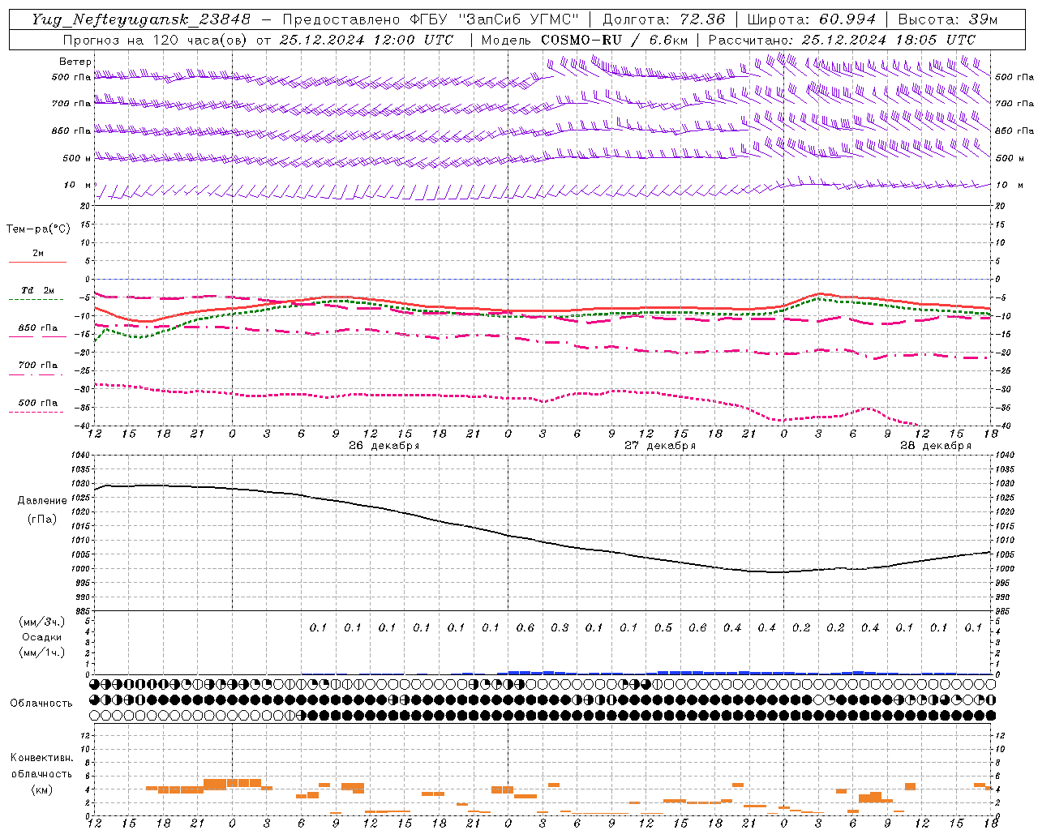Screen dimensions: 1038x830
Task: Click the (мм/3ч.) precipitation unit label
Action: point(41,622)
